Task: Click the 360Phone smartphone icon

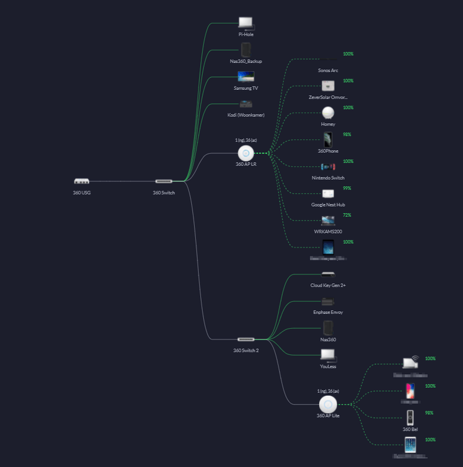Action: pos(328,140)
